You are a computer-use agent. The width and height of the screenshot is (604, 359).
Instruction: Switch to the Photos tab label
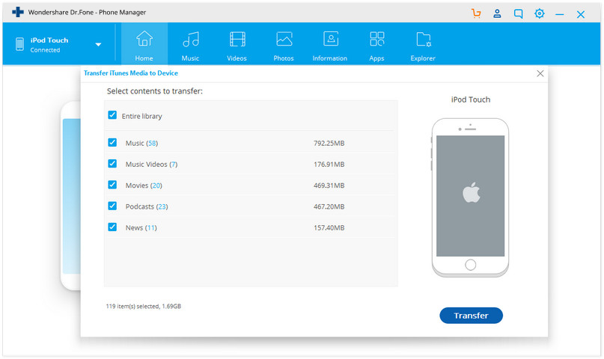[284, 58]
